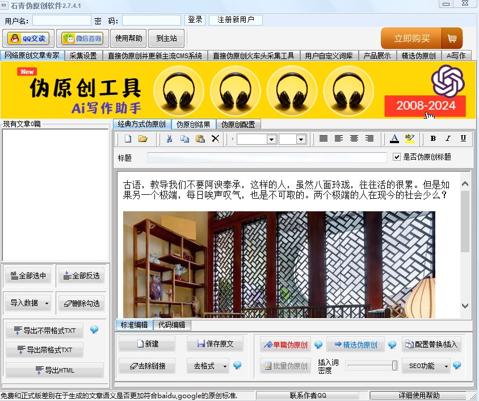This screenshot has width=479, height=401.
Task: Open the font size dropdown
Action: coord(301,139)
